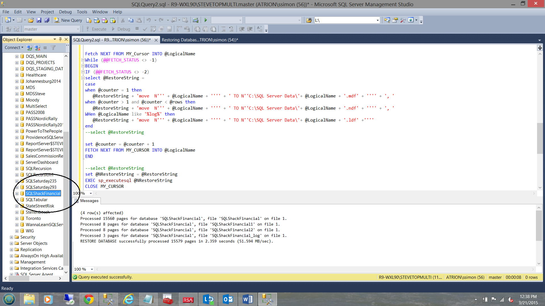This screenshot has width=545, height=306.
Task: Open the L:\ path combo box dropdown
Action: (x=378, y=20)
